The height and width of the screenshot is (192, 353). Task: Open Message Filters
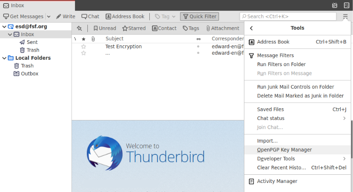tap(297, 55)
